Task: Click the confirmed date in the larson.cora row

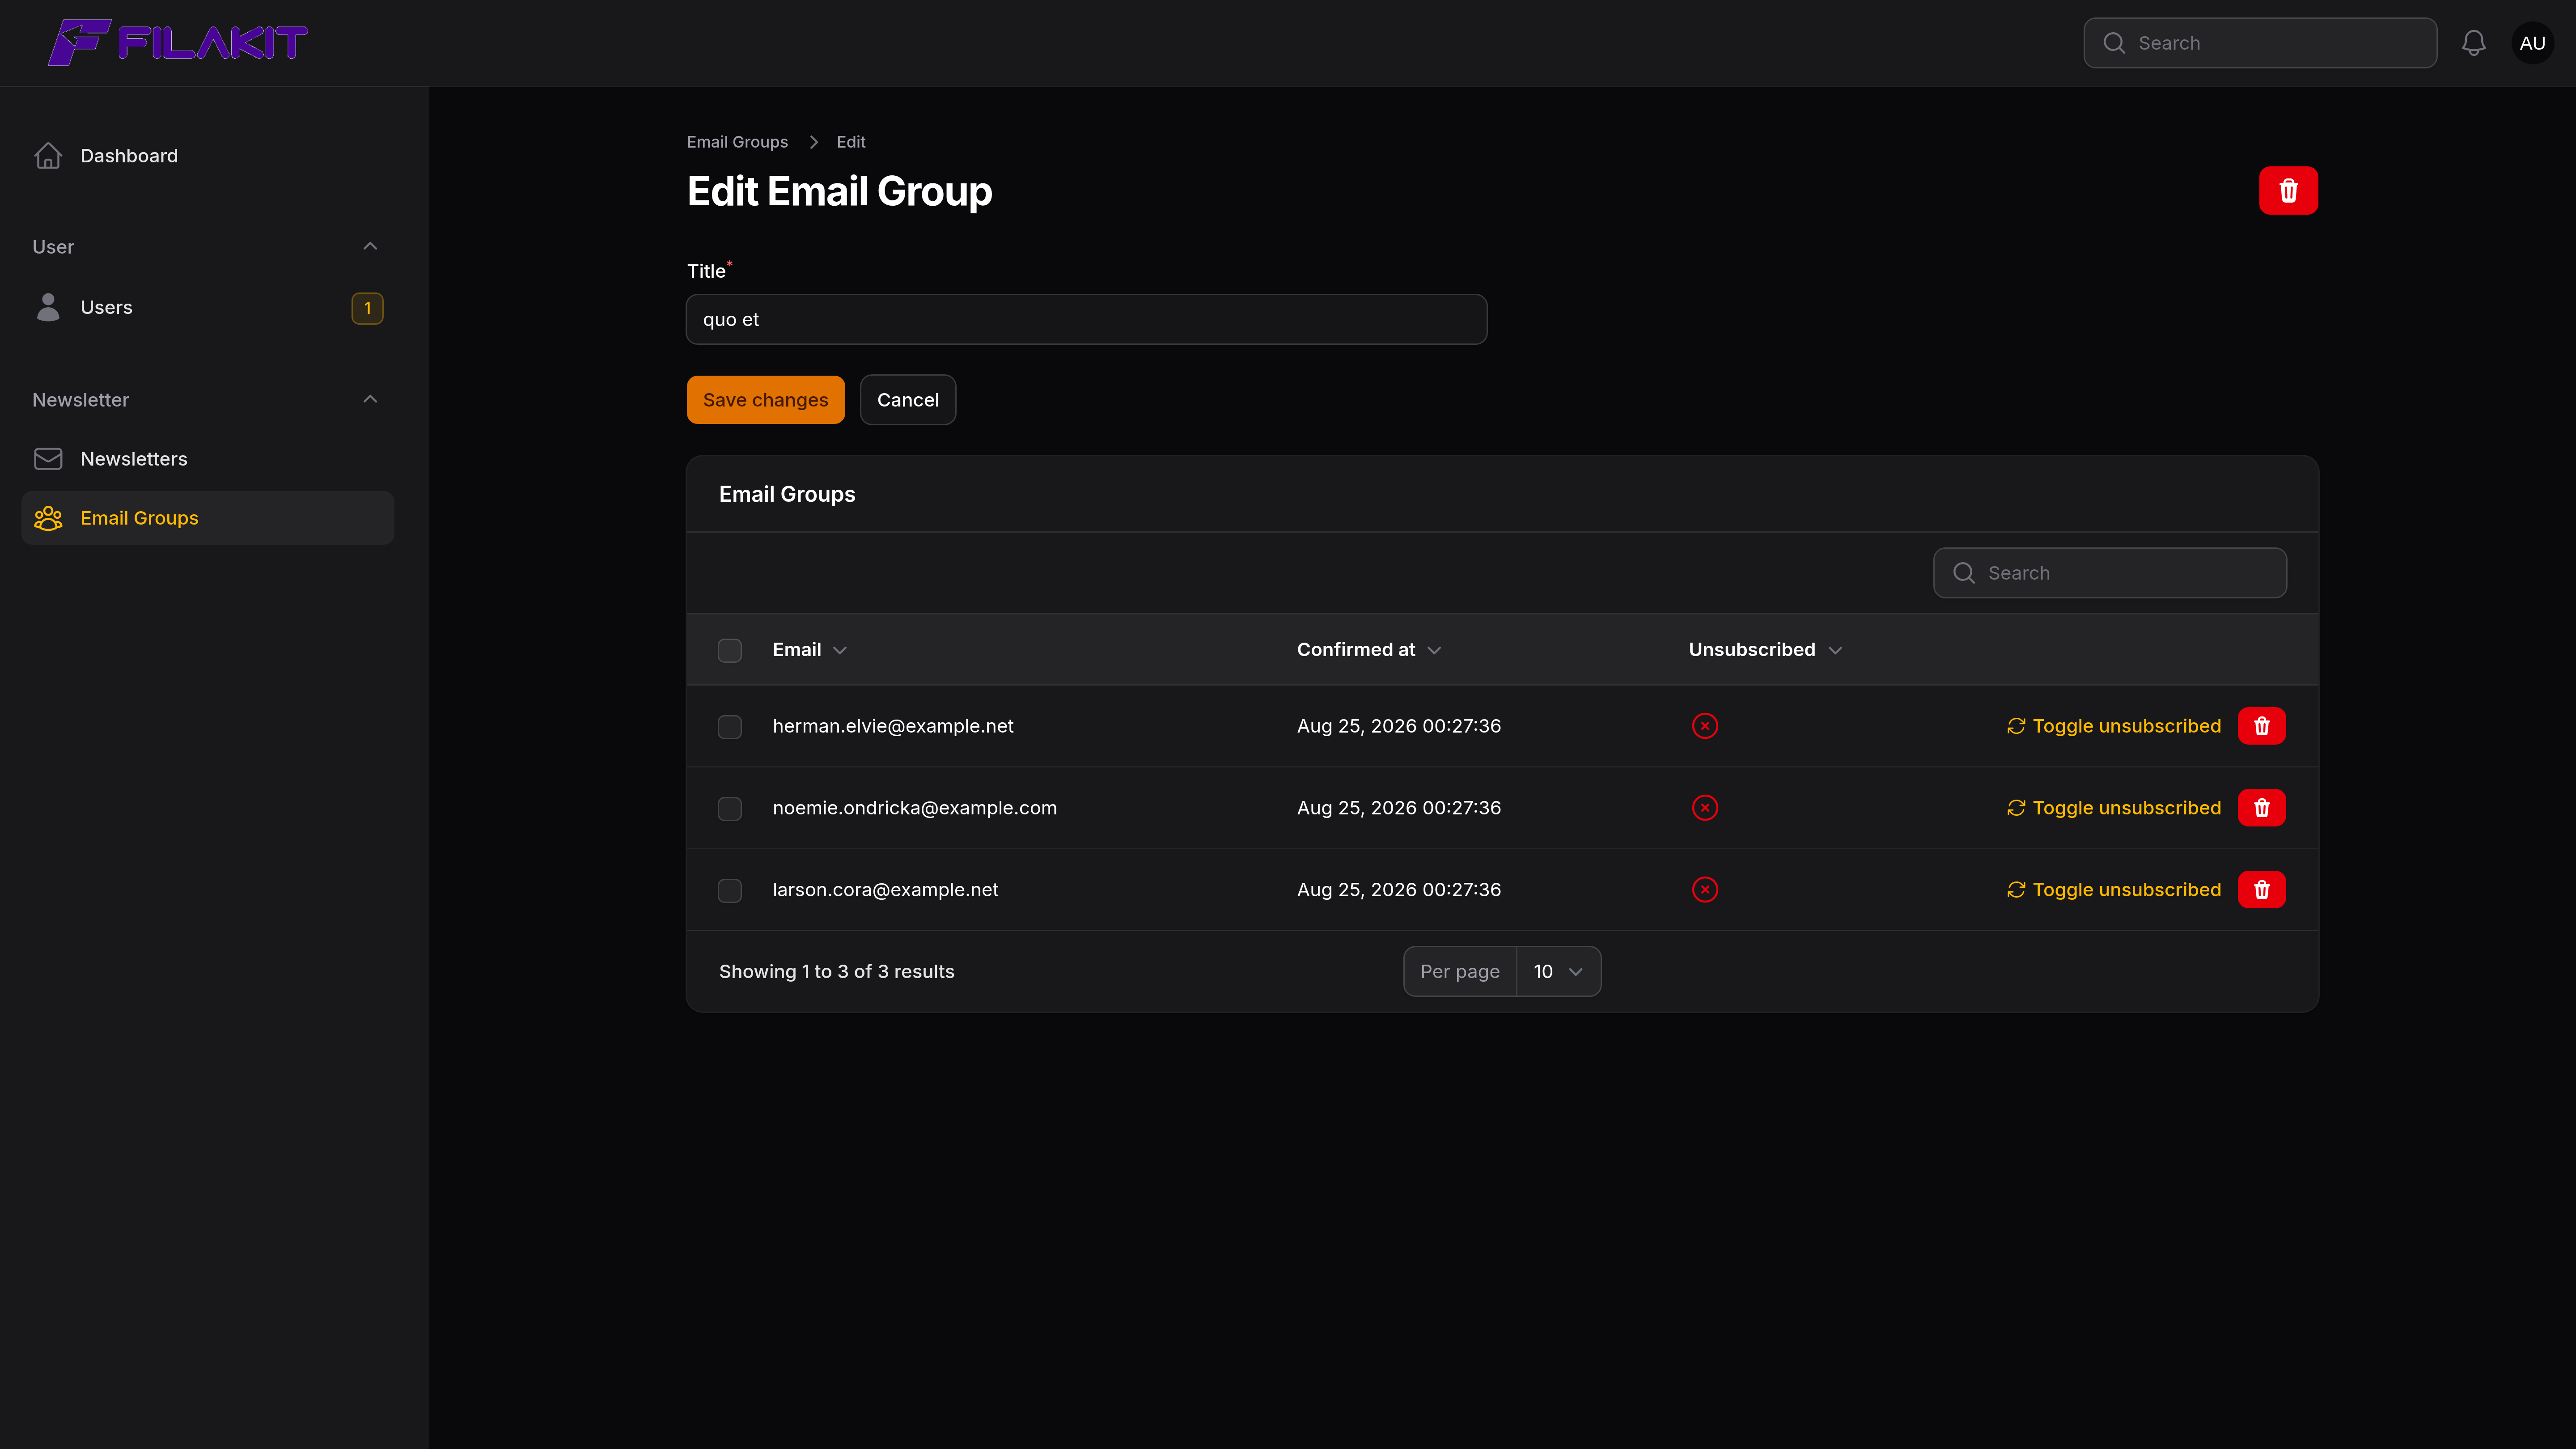Action: pyautogui.click(x=1399, y=890)
